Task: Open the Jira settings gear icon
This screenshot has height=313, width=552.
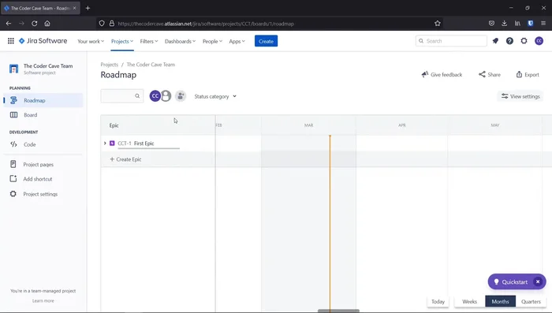Action: pyautogui.click(x=524, y=41)
